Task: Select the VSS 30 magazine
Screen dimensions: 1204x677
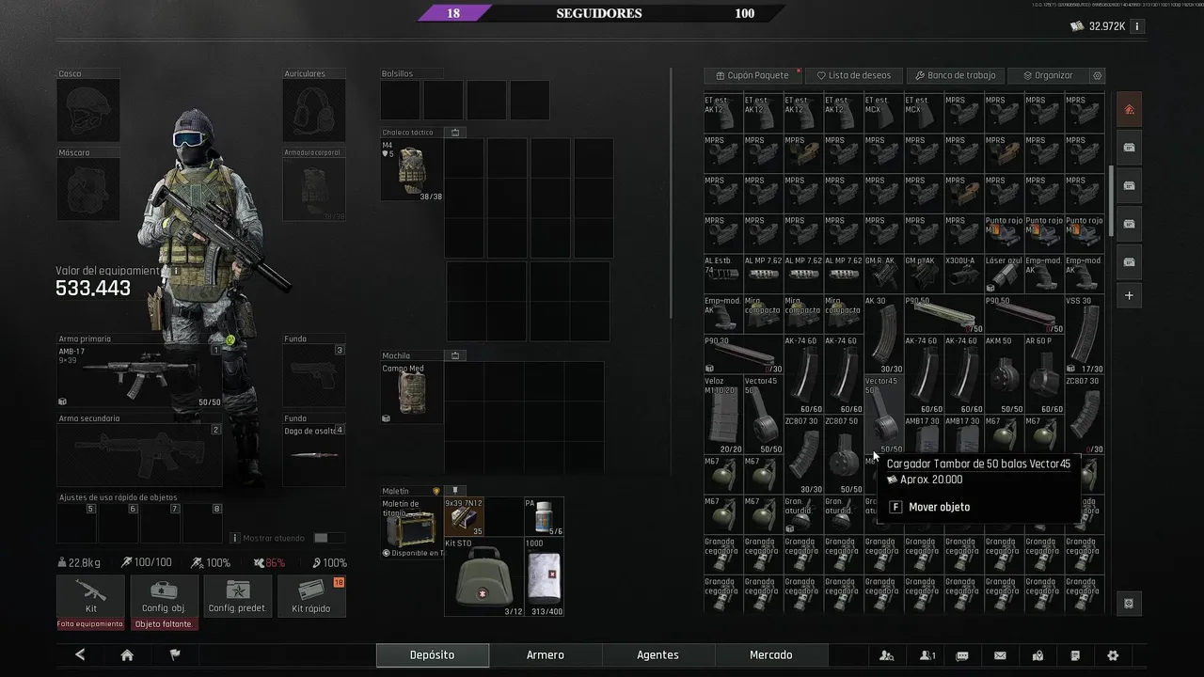Action: pos(1084,334)
